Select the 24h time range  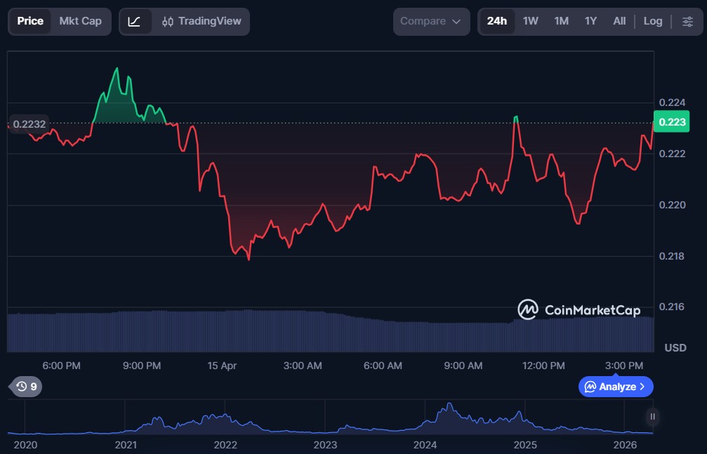(497, 22)
